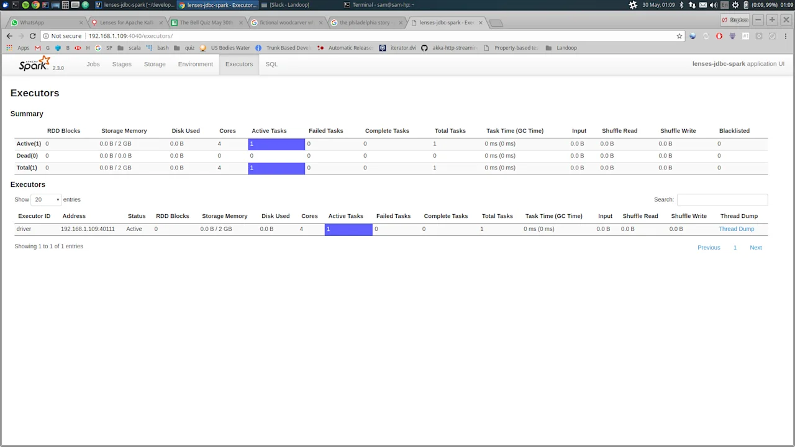Click the Next pagination link

pos(755,247)
